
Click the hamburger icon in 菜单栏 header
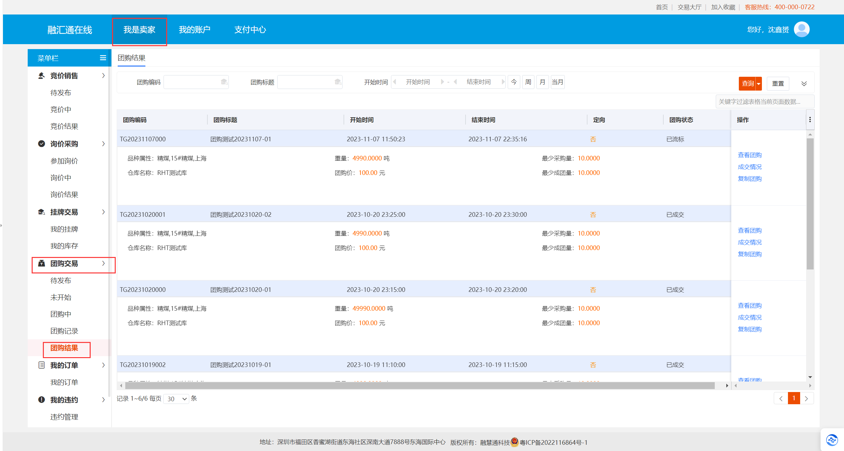[x=103, y=58]
